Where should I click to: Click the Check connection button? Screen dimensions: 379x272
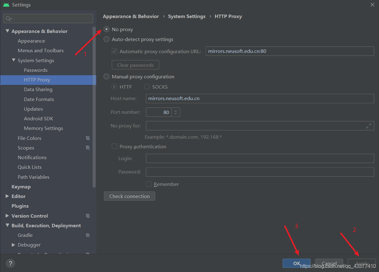pyautogui.click(x=130, y=196)
